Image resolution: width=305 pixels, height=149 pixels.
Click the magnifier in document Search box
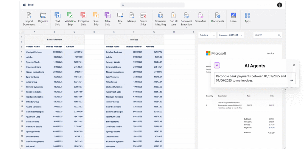[x=279, y=35]
